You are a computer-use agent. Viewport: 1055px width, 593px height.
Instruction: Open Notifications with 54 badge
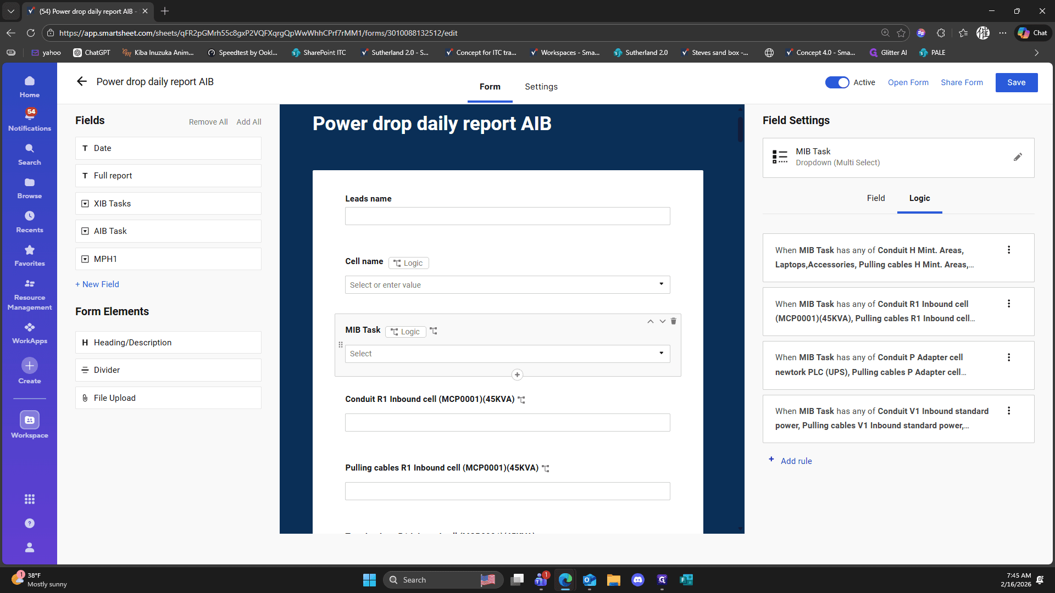point(30,120)
